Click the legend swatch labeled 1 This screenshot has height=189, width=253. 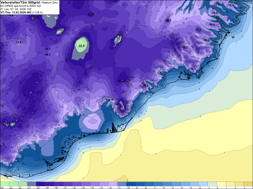pos(230,184)
